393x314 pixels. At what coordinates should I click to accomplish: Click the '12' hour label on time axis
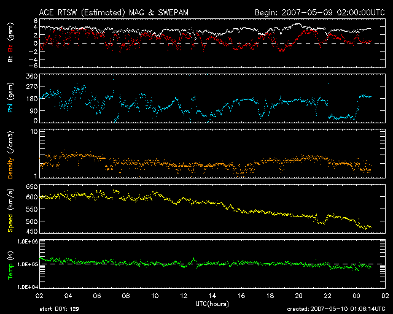(184, 296)
